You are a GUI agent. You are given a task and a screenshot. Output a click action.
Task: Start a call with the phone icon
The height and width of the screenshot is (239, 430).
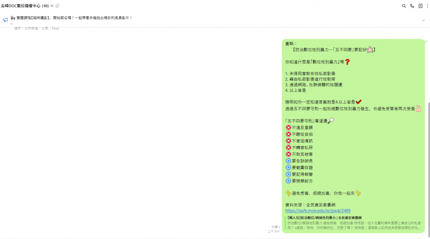(412, 6)
